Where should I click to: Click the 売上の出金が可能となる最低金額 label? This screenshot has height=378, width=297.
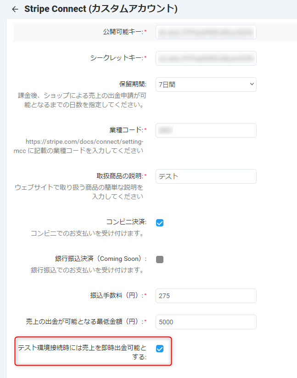click(84, 322)
